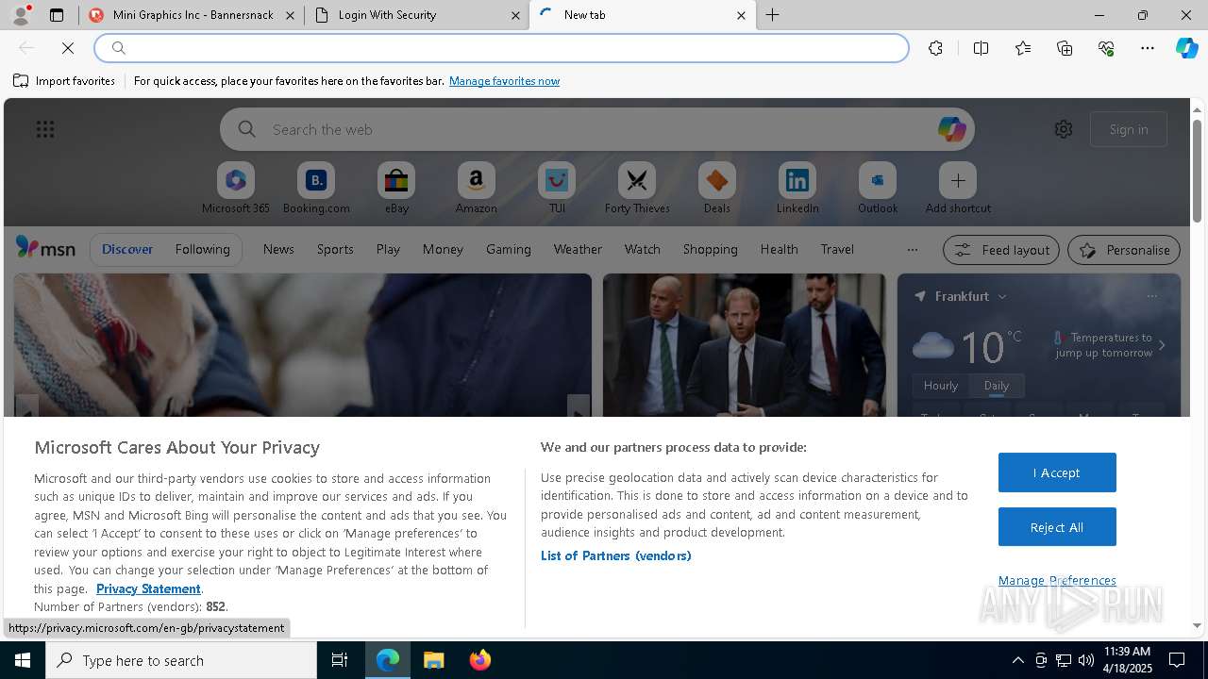Open the Copilot sidebar icon
The image size is (1208, 679).
(1186, 48)
